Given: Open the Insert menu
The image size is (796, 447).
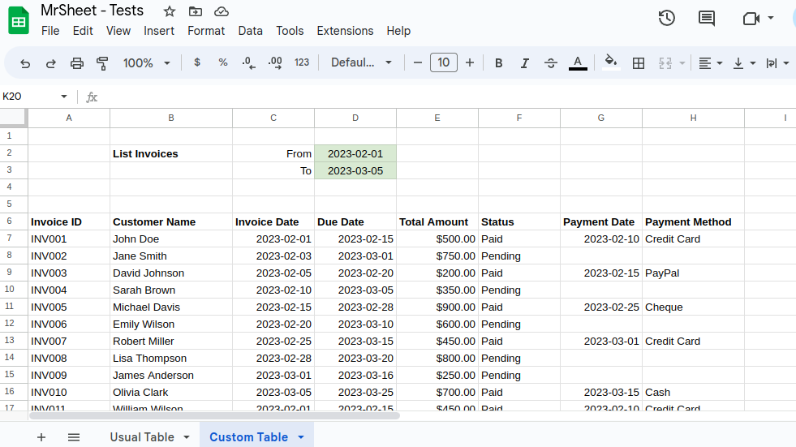Looking at the screenshot, I should coord(159,31).
